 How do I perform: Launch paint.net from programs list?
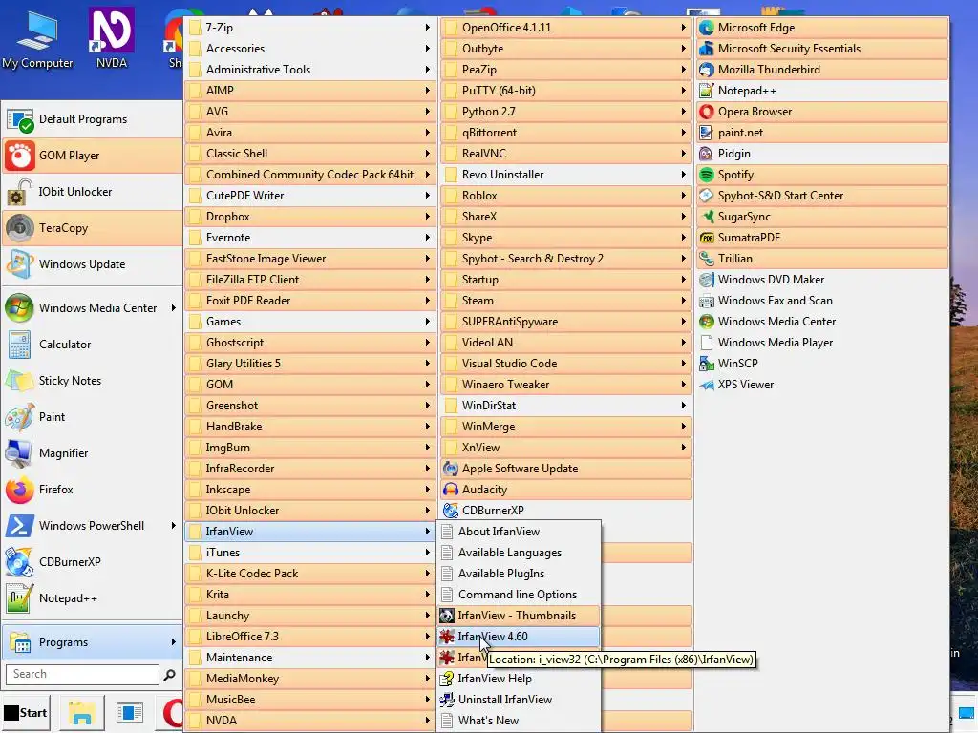point(822,132)
